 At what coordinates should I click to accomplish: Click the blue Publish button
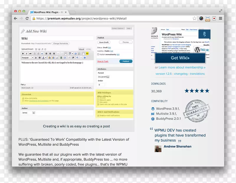[126, 61]
